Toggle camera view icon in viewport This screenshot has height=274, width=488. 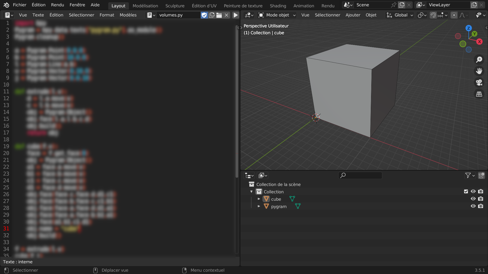479,82
